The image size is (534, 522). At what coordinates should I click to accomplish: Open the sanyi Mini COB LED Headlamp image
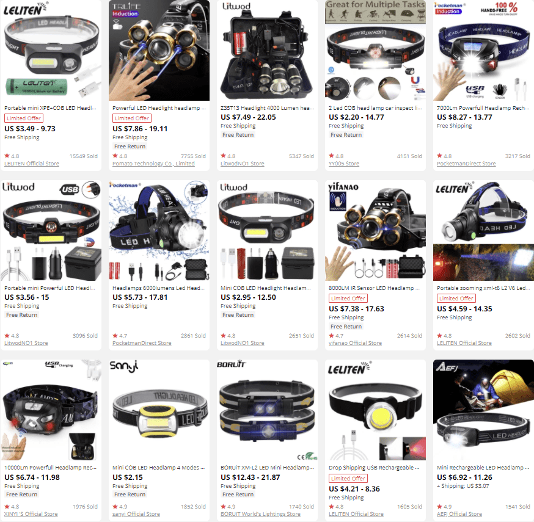(x=159, y=410)
